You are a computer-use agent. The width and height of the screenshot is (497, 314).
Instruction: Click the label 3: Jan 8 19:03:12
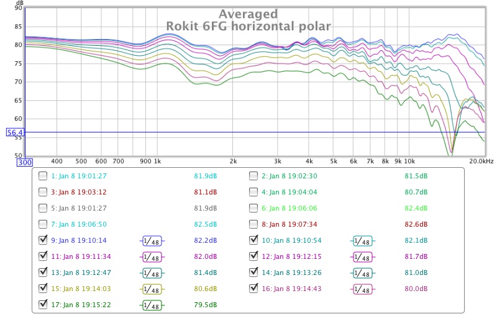(x=79, y=192)
